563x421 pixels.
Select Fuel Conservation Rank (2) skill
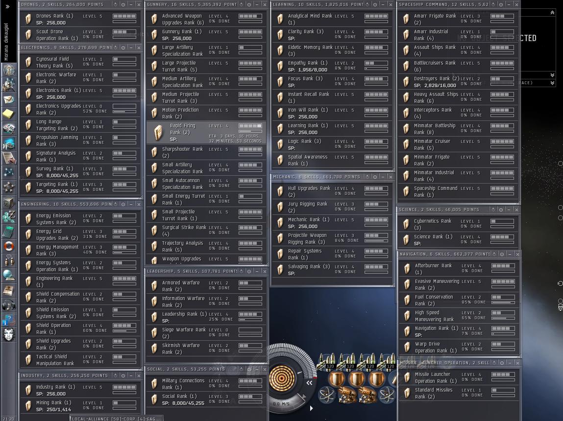(x=459, y=300)
